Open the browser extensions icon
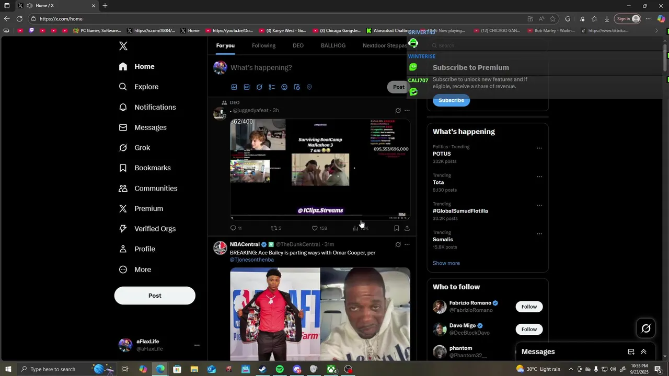This screenshot has width=669, height=376. [x=568, y=19]
